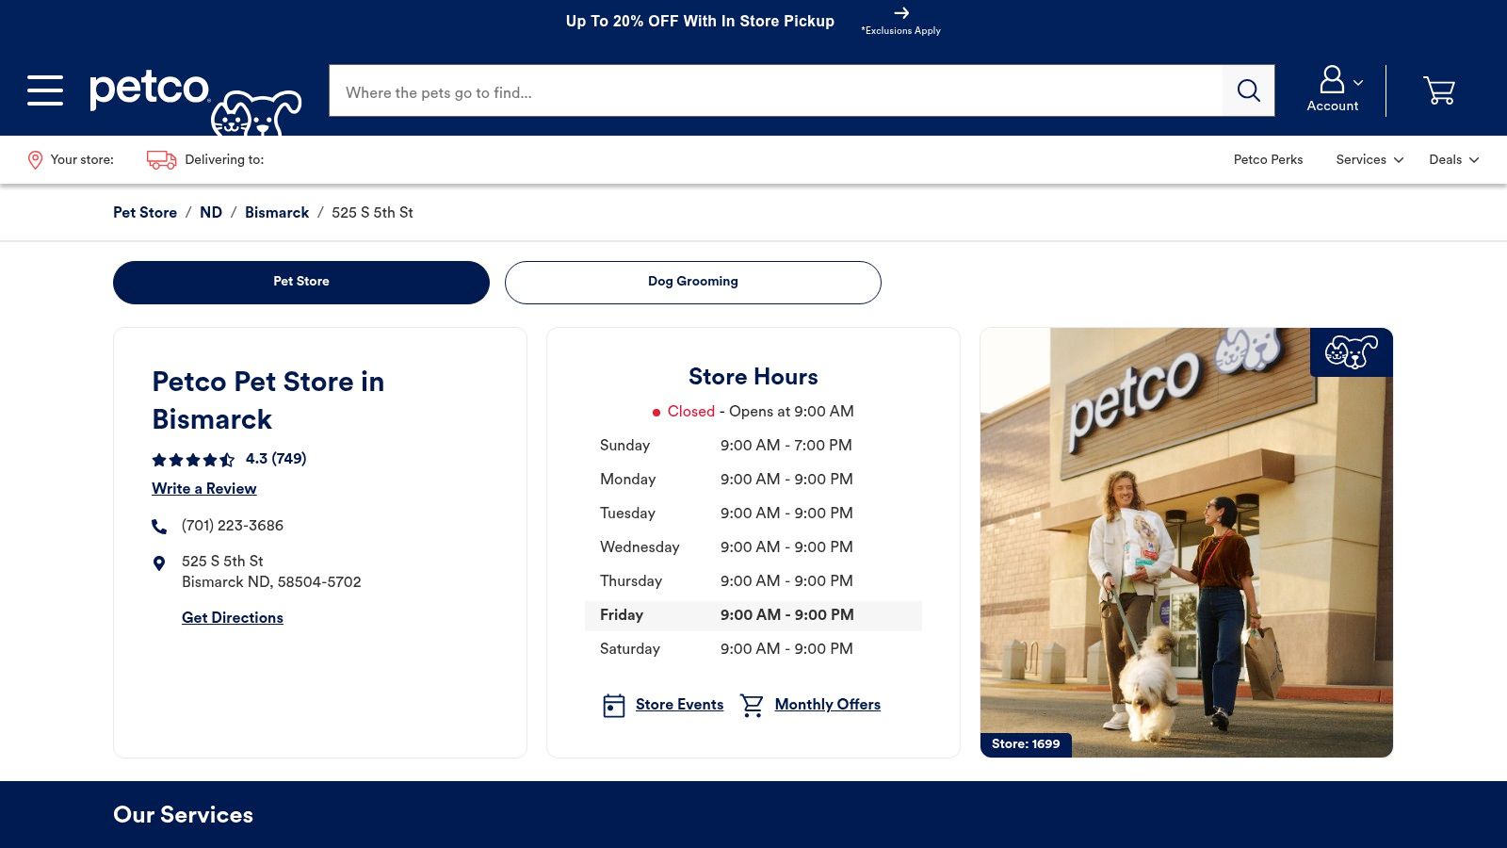Submit search with magnifier icon
The width and height of the screenshot is (1507, 848).
coord(1248,90)
